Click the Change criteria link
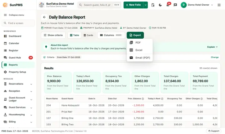 coord(215,57)
